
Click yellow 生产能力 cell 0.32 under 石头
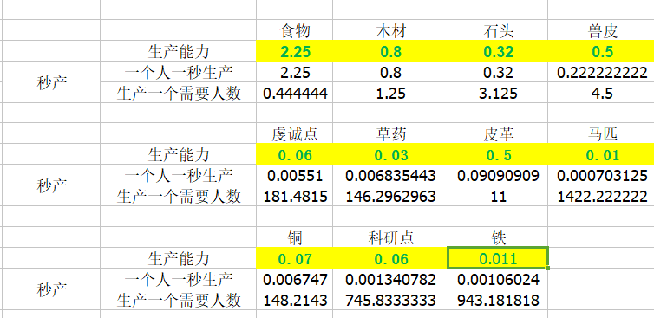click(x=498, y=51)
